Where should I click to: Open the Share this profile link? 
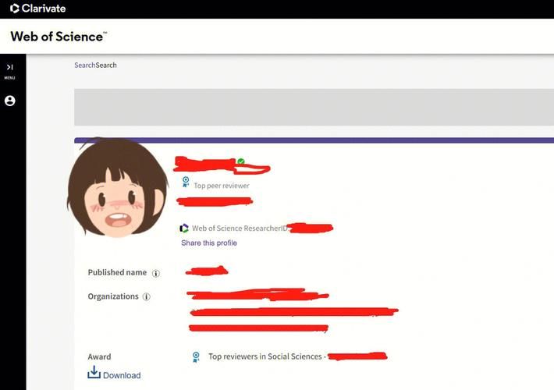209,243
